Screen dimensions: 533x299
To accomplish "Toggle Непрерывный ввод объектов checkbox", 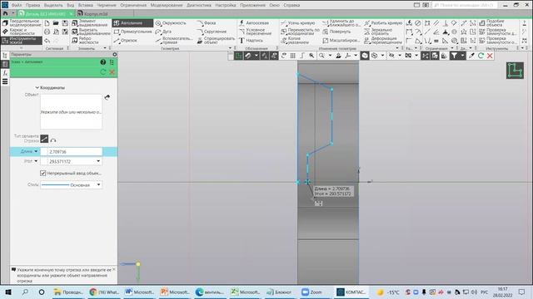I will [42, 174].
